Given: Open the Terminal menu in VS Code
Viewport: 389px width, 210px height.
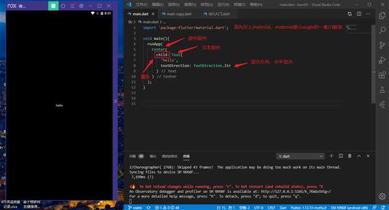Looking at the screenshot, I should 240,5.
